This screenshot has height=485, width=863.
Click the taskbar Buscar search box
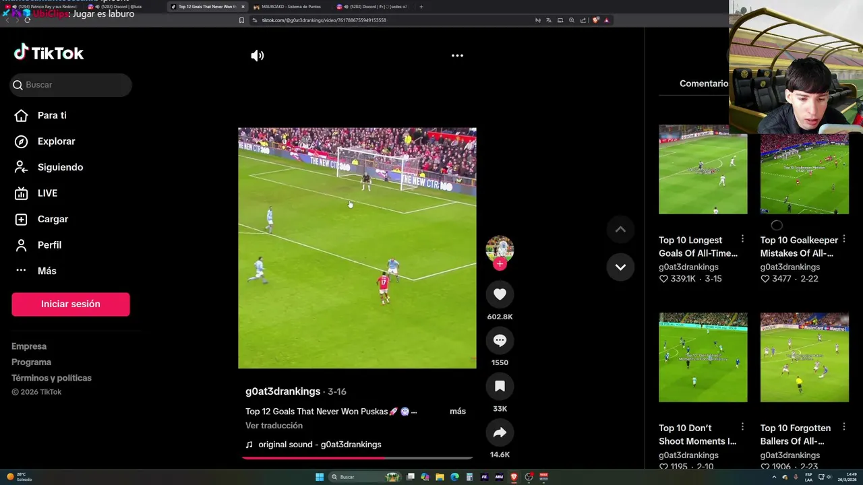click(x=364, y=477)
